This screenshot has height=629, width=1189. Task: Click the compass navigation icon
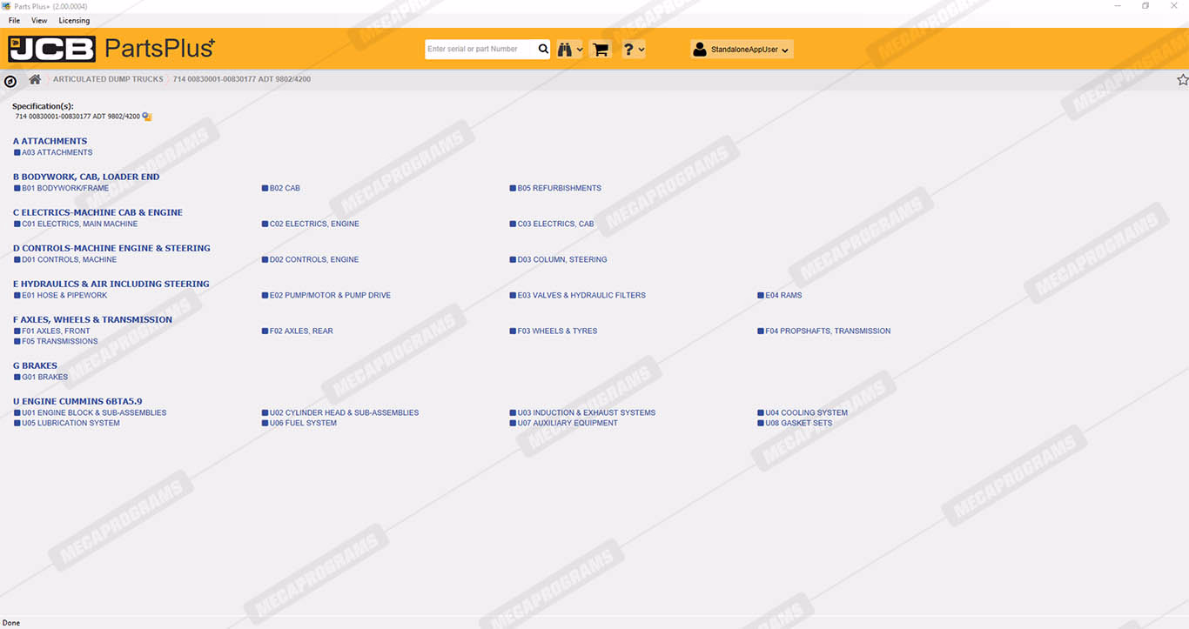[10, 82]
